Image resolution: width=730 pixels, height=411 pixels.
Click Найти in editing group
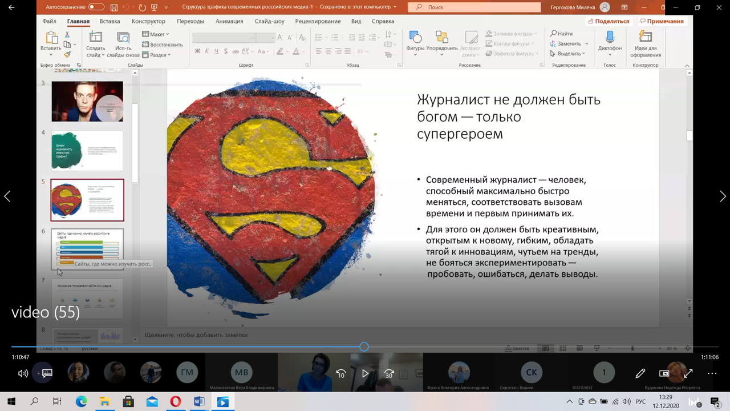pos(561,34)
